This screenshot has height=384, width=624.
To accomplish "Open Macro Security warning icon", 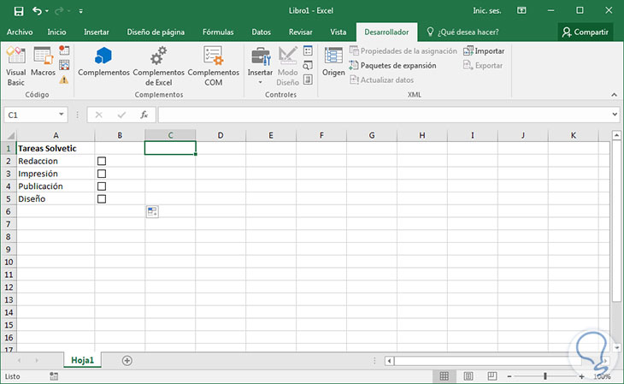I will pos(64,80).
